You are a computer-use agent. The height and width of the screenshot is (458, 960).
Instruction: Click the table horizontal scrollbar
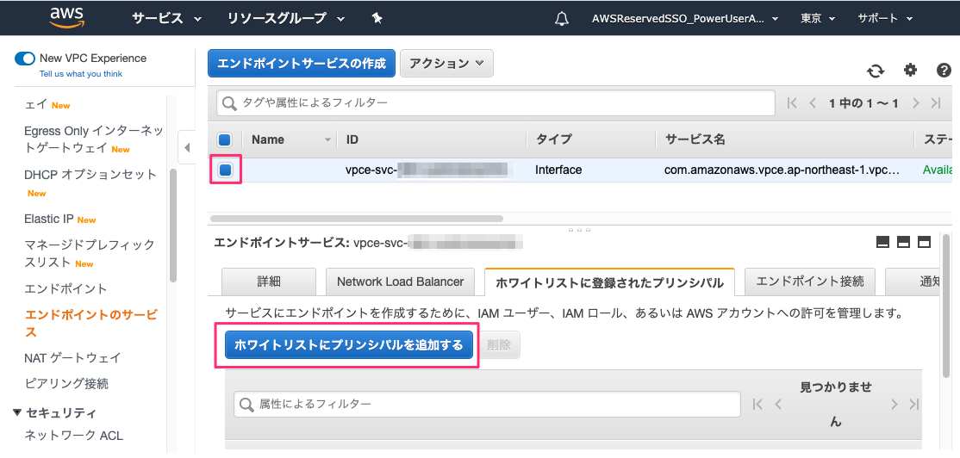click(356, 218)
